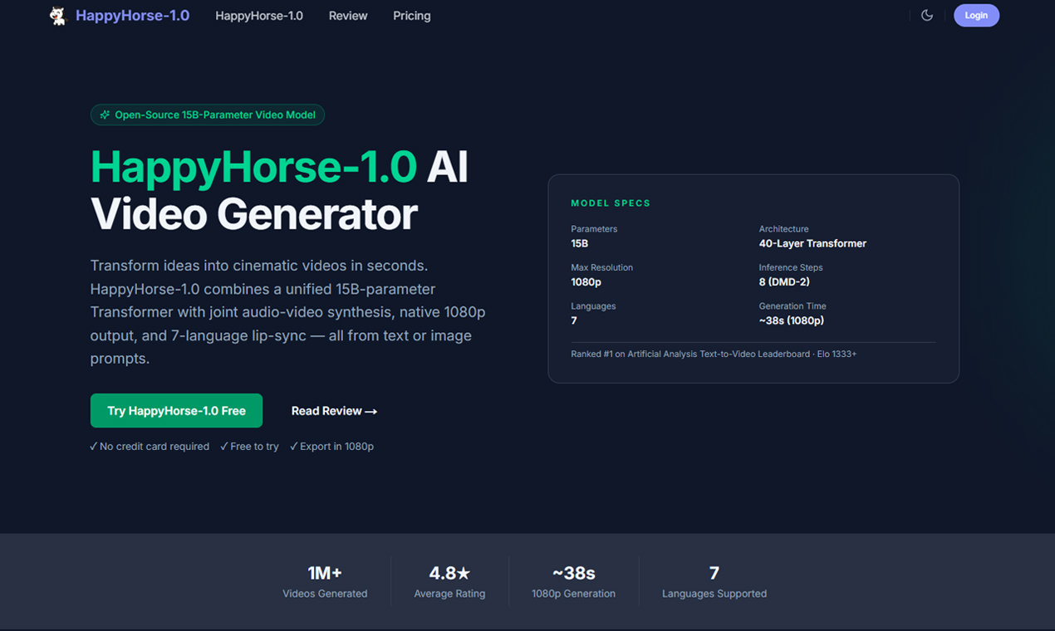Click 'Try HappyHorse-1.0 Free'
Screen dimensions: 1055x631
176,410
